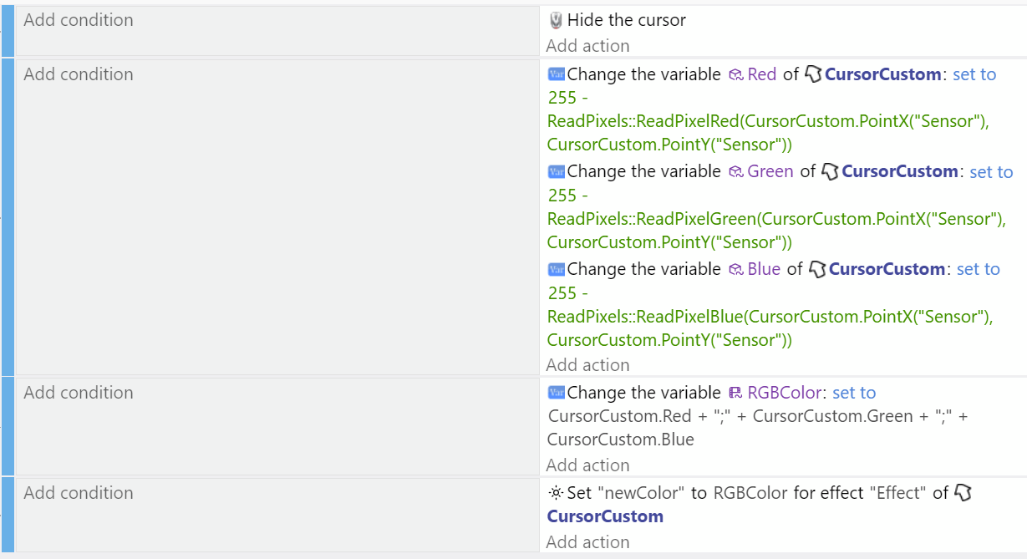Click the object variable icon before Green

[x=735, y=171]
